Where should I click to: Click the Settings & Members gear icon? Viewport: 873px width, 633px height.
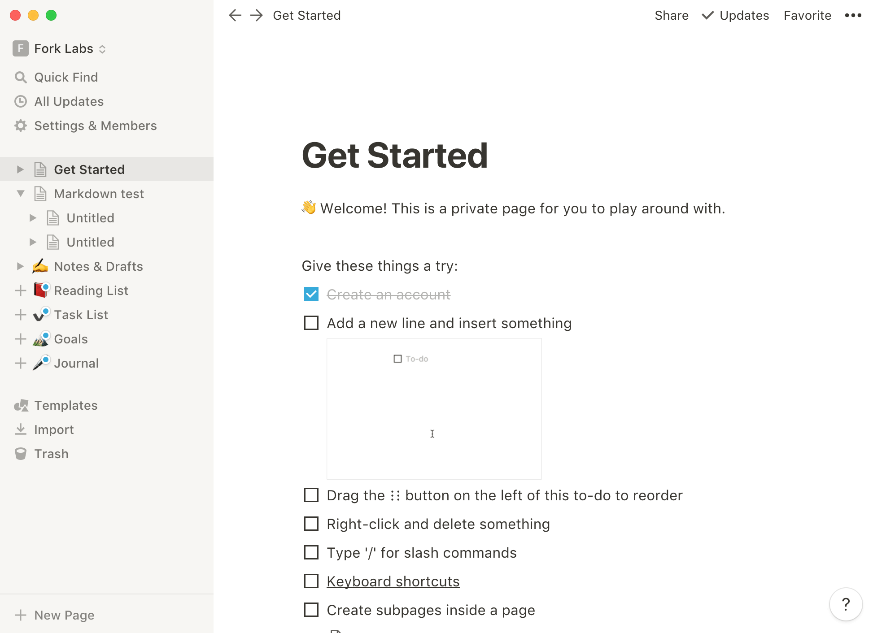pyautogui.click(x=20, y=125)
